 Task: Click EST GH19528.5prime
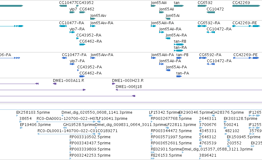(x=65, y=128)
